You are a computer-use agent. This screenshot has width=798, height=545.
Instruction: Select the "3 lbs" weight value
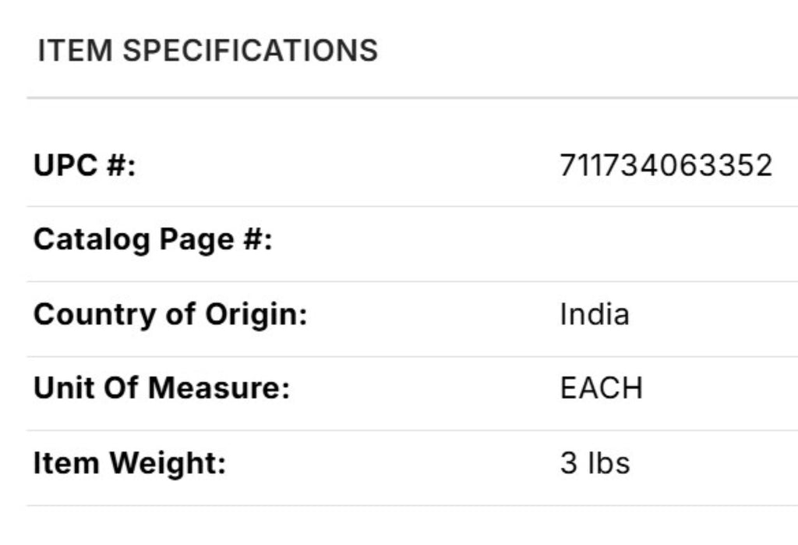tap(594, 463)
